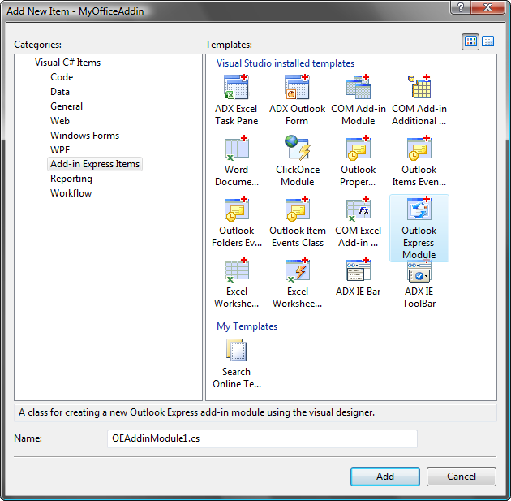Choose the WPF category

(x=60, y=150)
